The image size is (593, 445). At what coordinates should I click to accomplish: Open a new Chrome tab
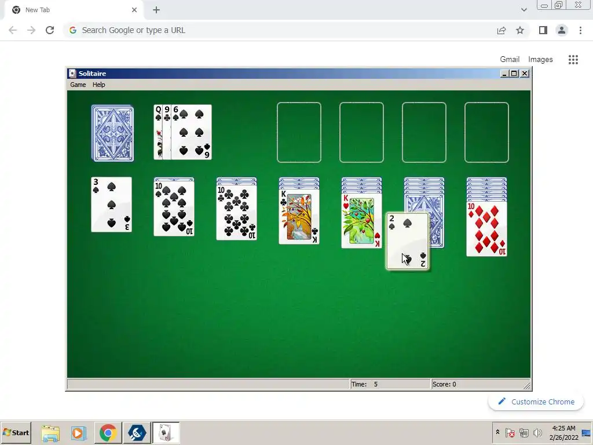(156, 10)
